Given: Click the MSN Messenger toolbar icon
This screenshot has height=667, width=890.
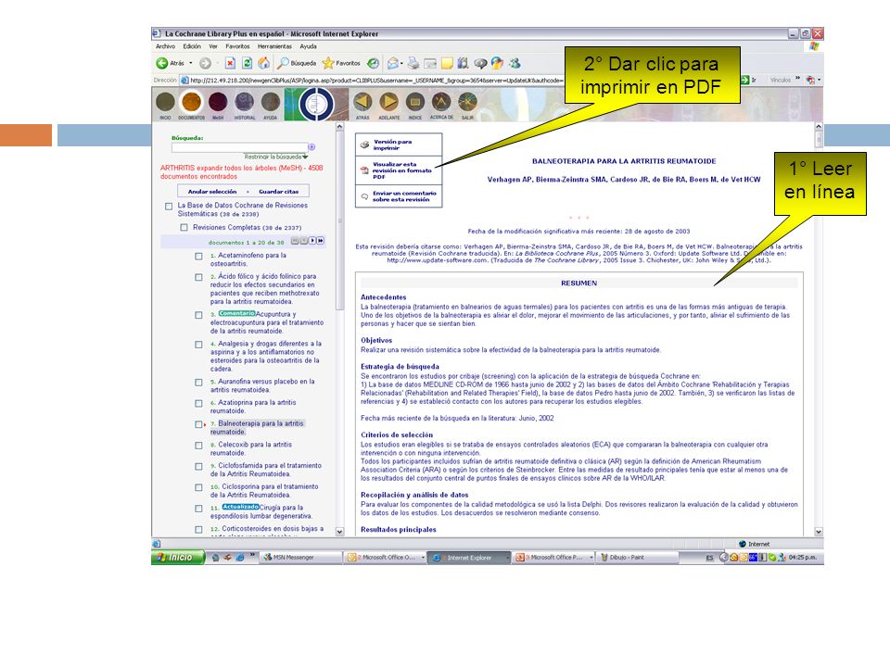Looking at the screenshot, I should 515,63.
